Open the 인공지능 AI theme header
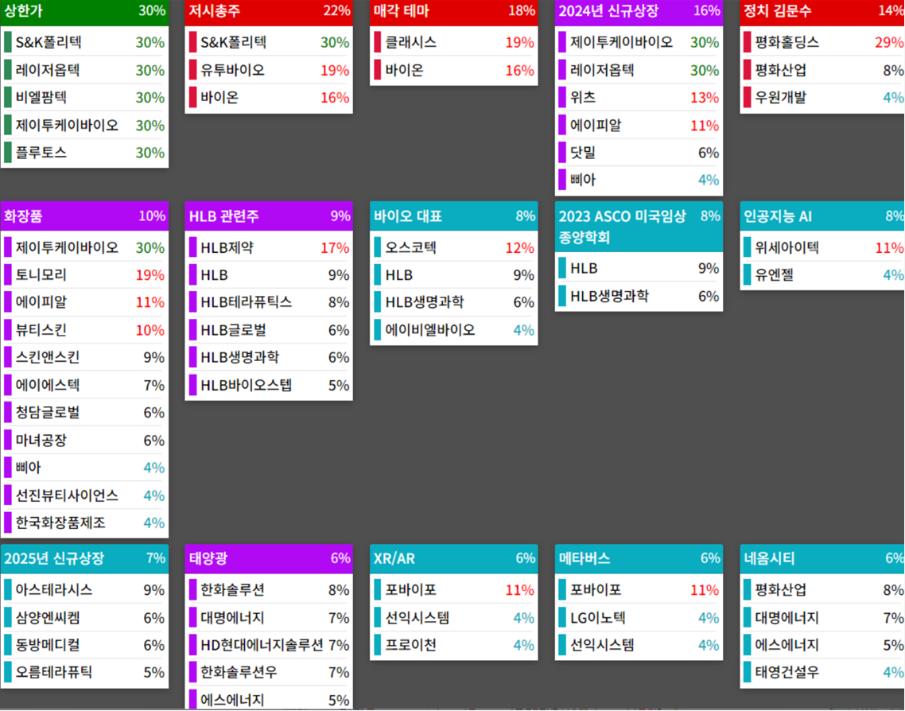The height and width of the screenshot is (711, 905). click(822, 216)
